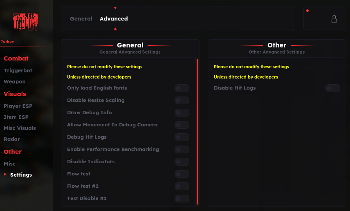Toggle Disable Hit Logs in Other panel
This screenshot has width=350, height=211.
coord(332,88)
